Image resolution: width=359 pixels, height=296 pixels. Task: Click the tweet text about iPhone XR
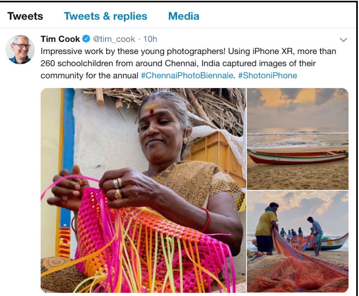coord(188,63)
